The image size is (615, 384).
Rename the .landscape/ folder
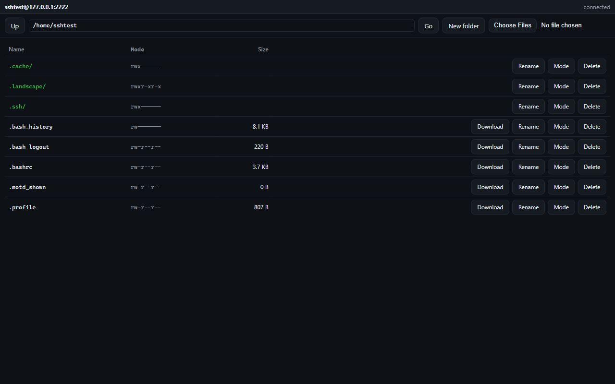coord(529,86)
